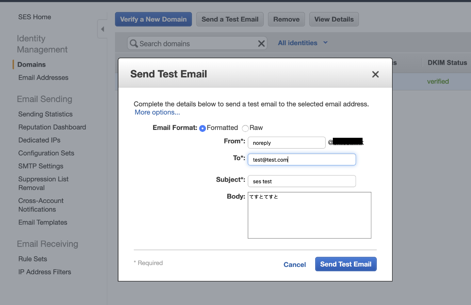Open Reputation Dashboard
The image size is (471, 305).
[52, 127]
